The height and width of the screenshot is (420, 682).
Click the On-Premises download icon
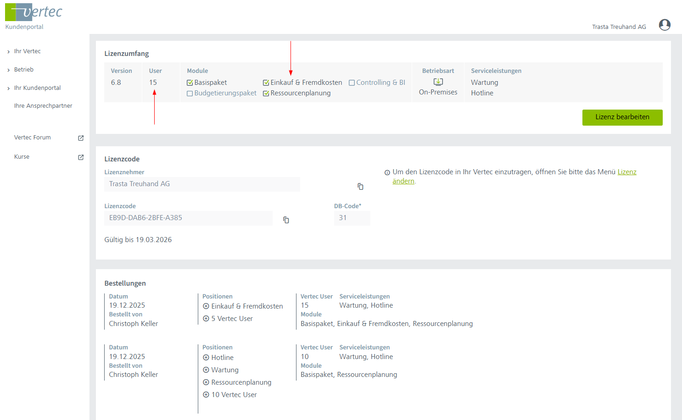438,82
